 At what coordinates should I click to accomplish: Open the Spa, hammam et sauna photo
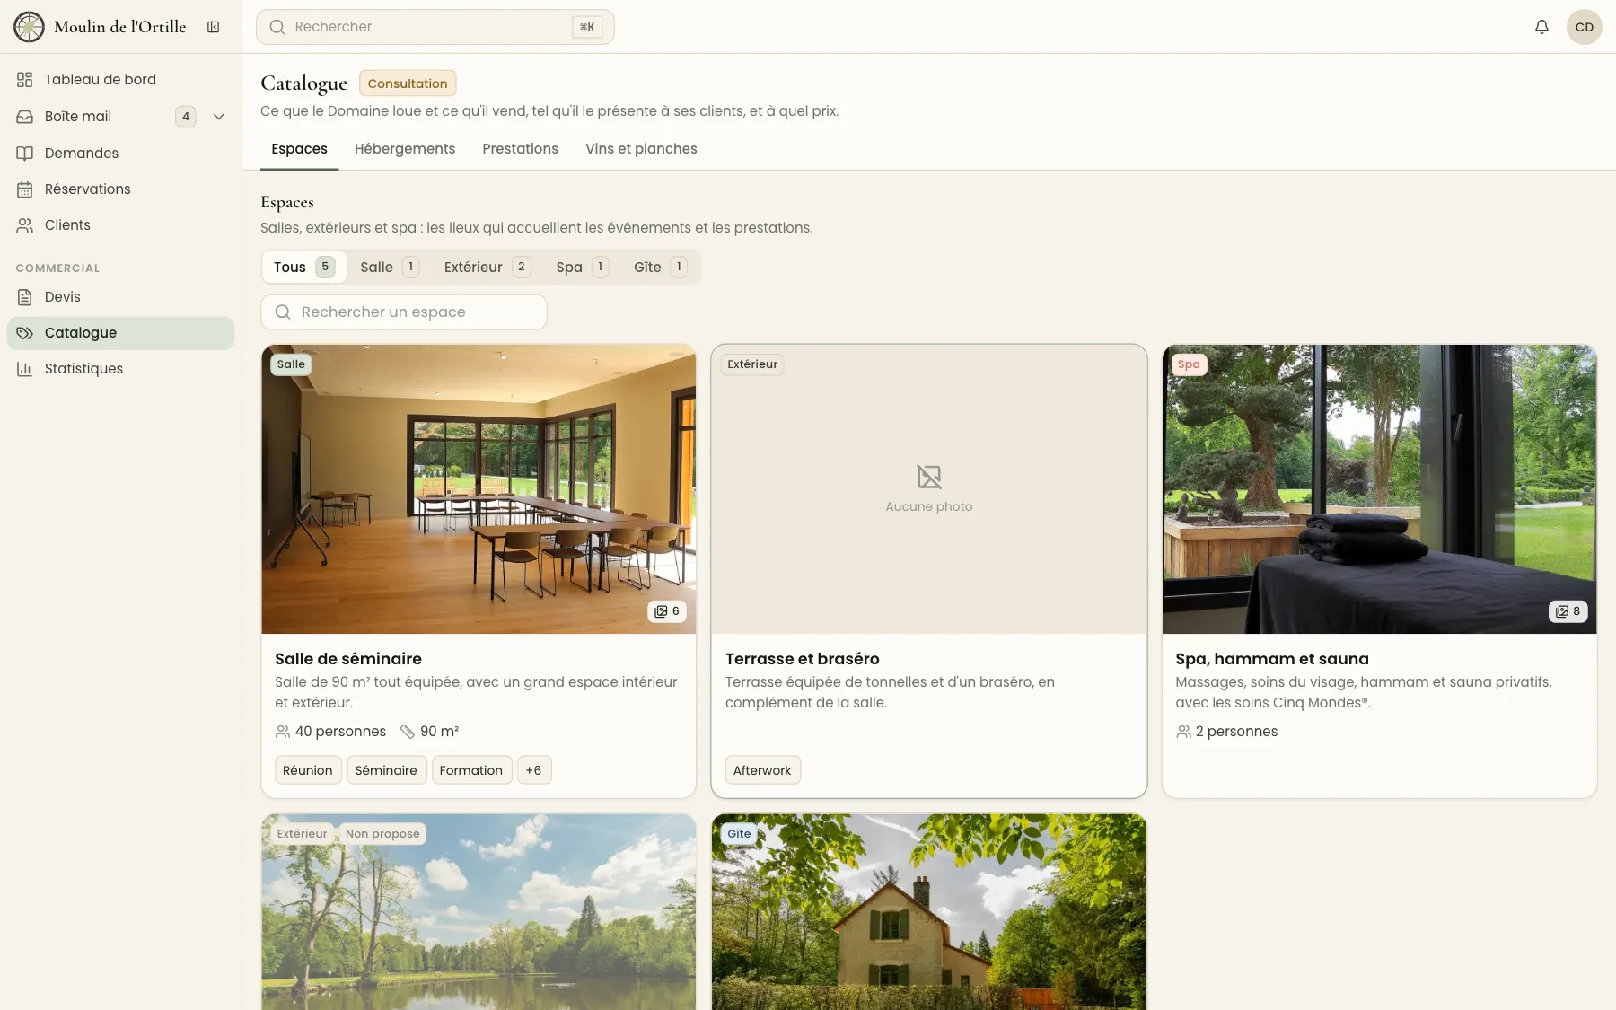point(1379,489)
